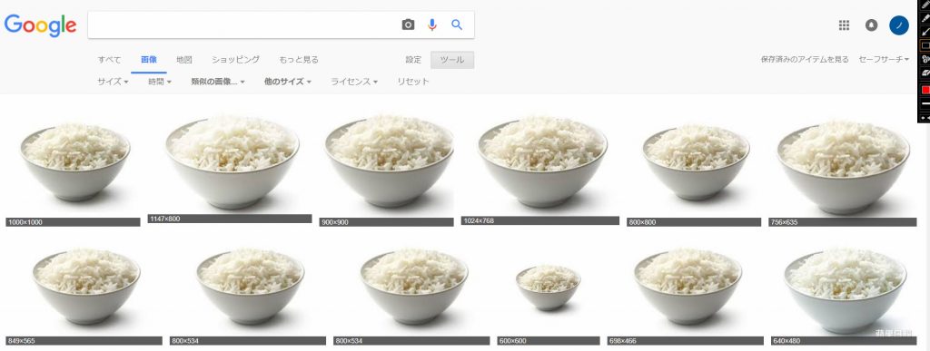Click the blue search magnifier icon
The width and height of the screenshot is (930, 351).
click(x=457, y=24)
